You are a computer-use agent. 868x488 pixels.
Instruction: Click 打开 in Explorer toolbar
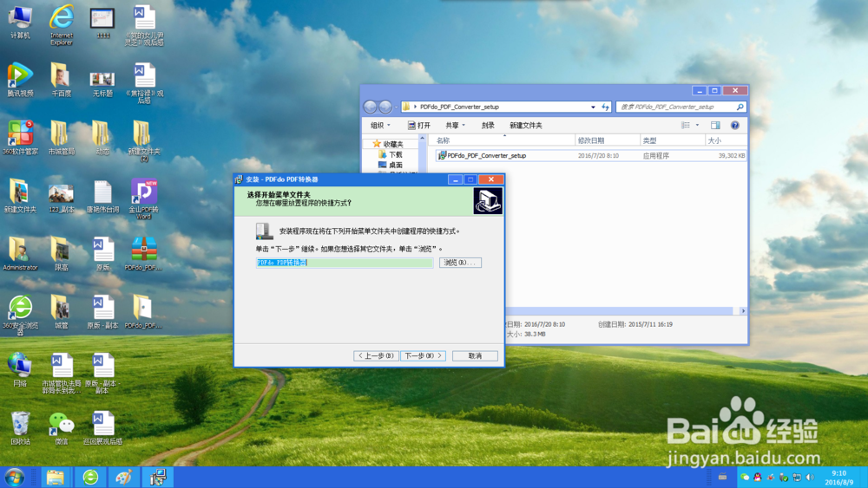point(419,126)
